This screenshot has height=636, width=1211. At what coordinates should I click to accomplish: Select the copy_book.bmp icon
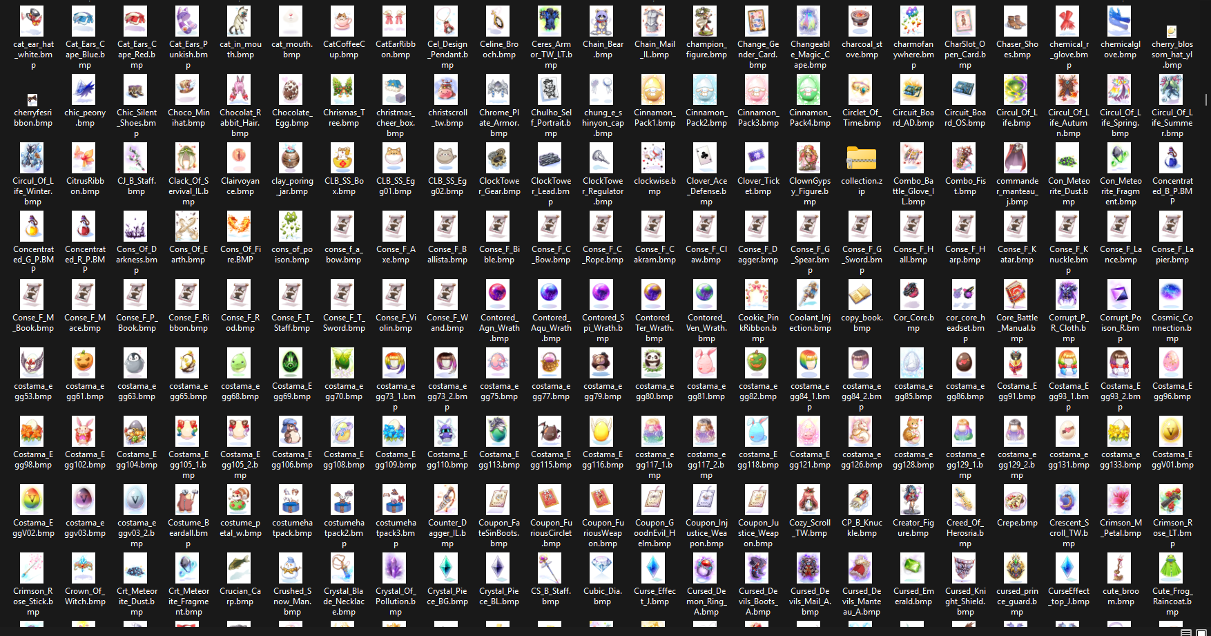click(861, 296)
